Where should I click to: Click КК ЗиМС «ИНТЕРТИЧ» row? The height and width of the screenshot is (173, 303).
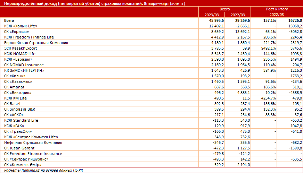[151, 71]
